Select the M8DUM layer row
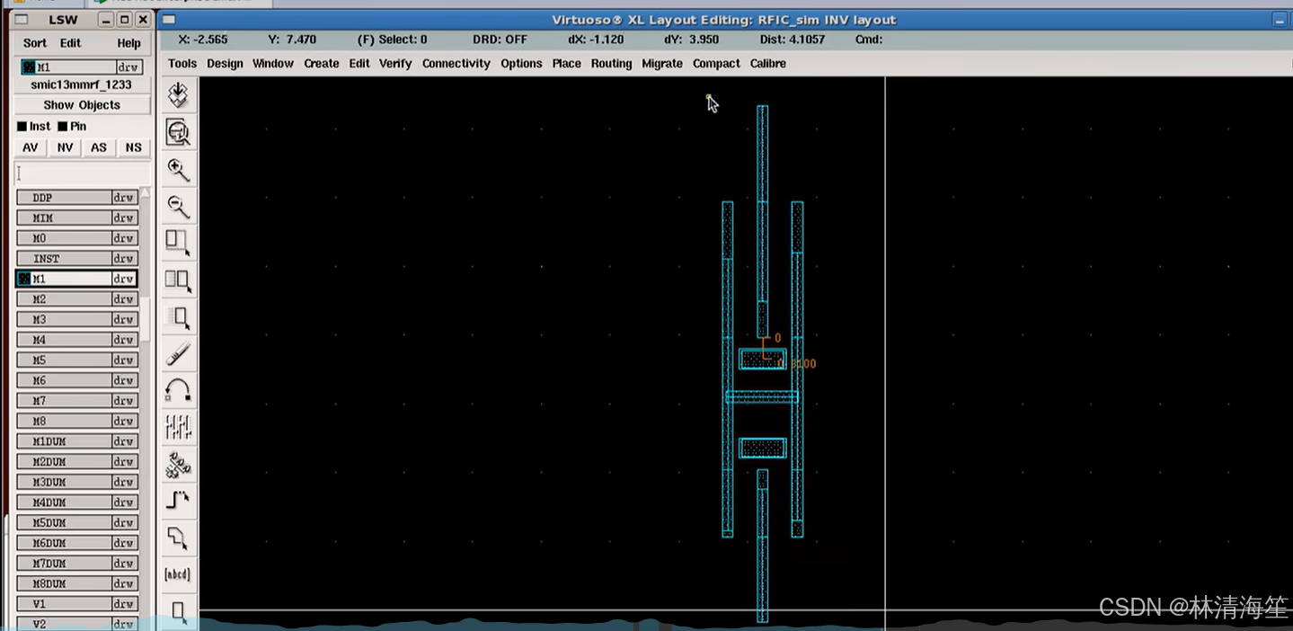 (x=77, y=583)
